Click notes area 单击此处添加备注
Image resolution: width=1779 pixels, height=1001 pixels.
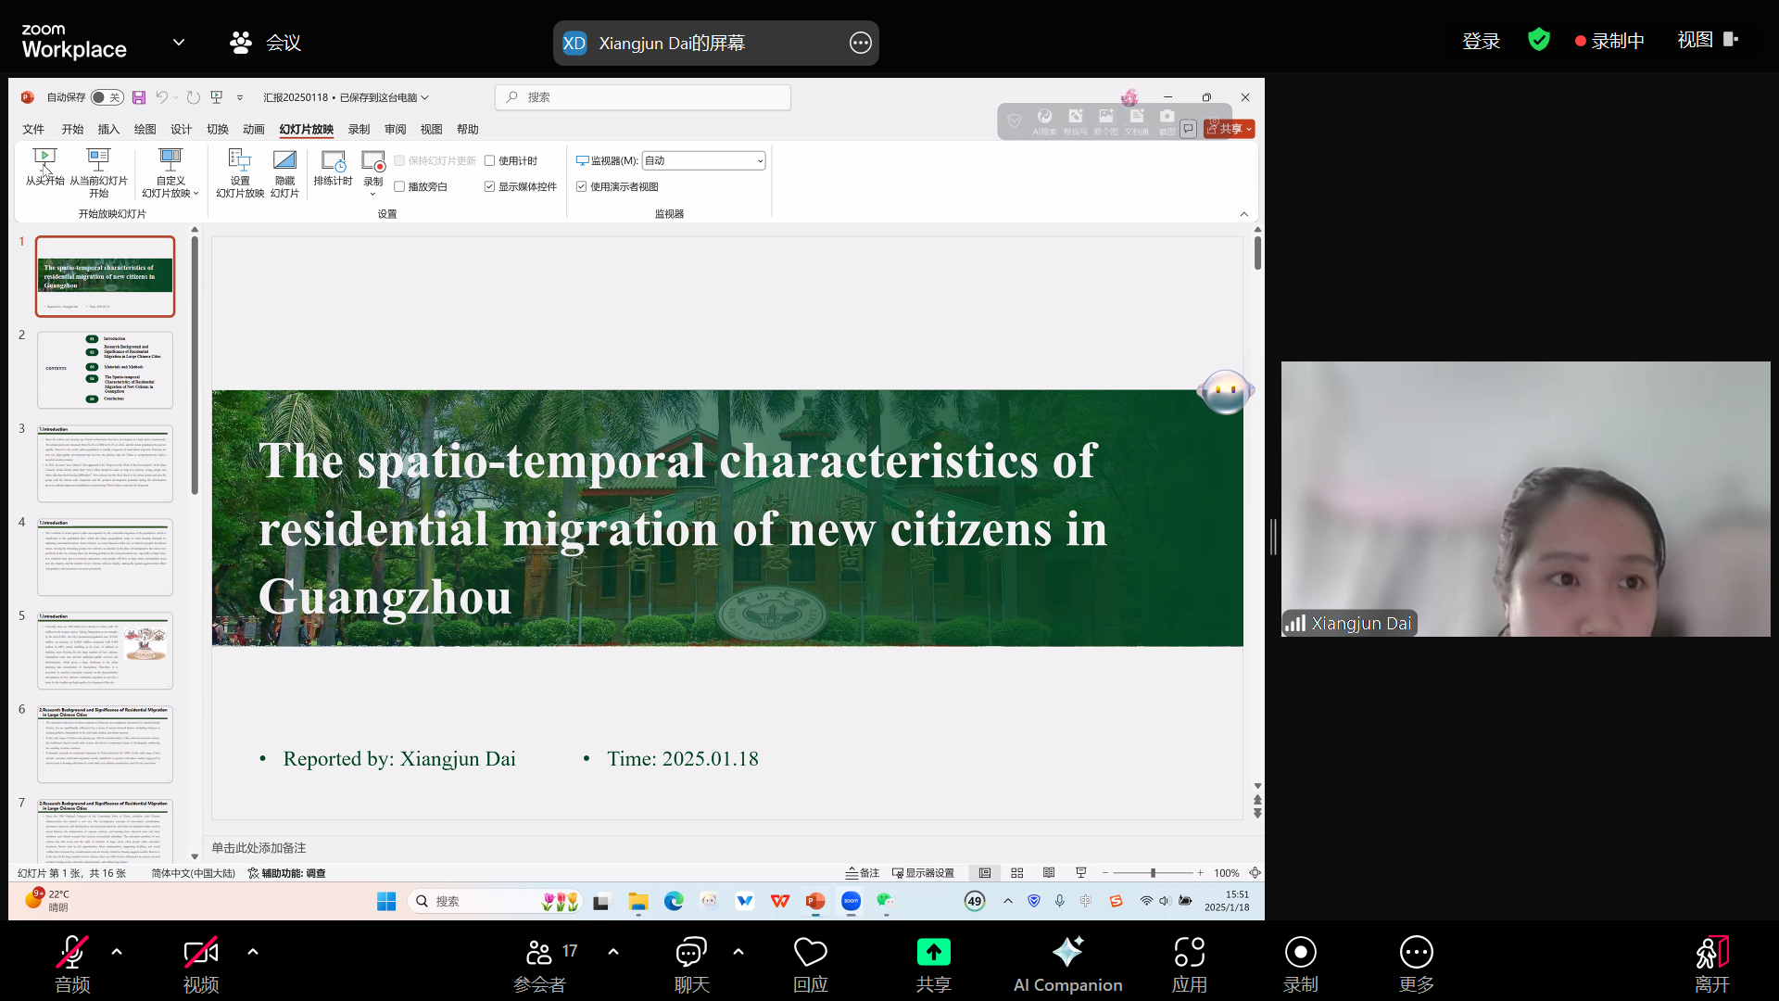pos(259,848)
